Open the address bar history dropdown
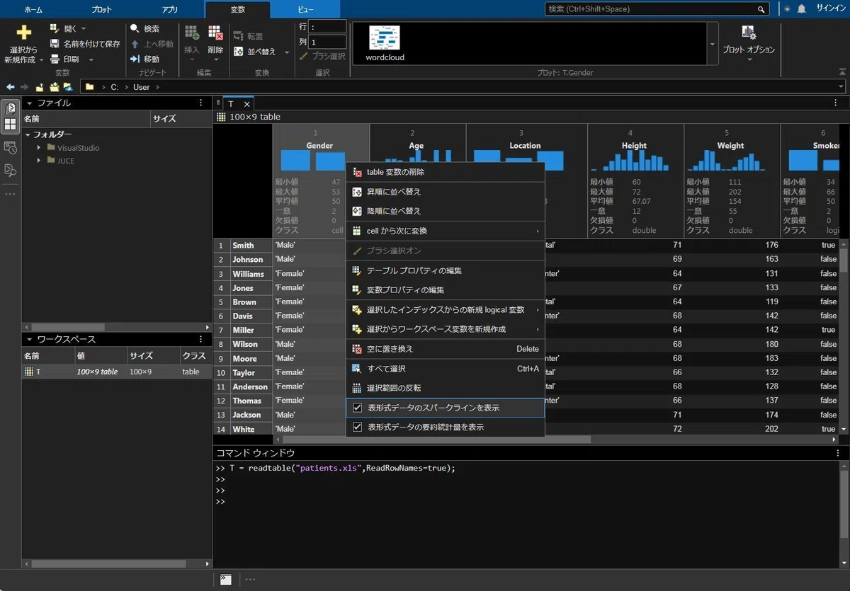The image size is (850, 591). click(841, 87)
